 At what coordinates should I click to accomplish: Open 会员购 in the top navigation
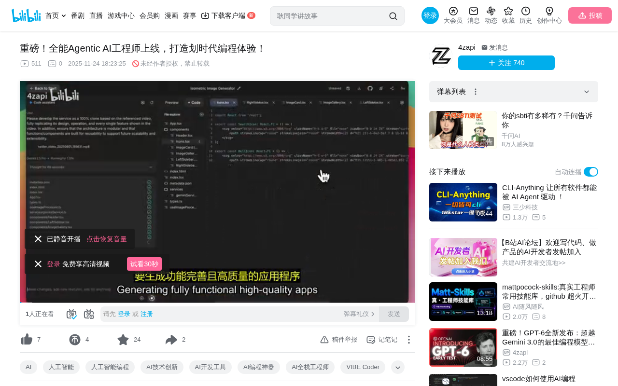coord(150,15)
